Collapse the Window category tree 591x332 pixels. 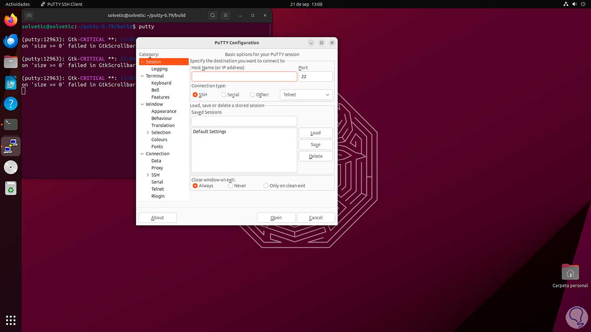pos(142,104)
